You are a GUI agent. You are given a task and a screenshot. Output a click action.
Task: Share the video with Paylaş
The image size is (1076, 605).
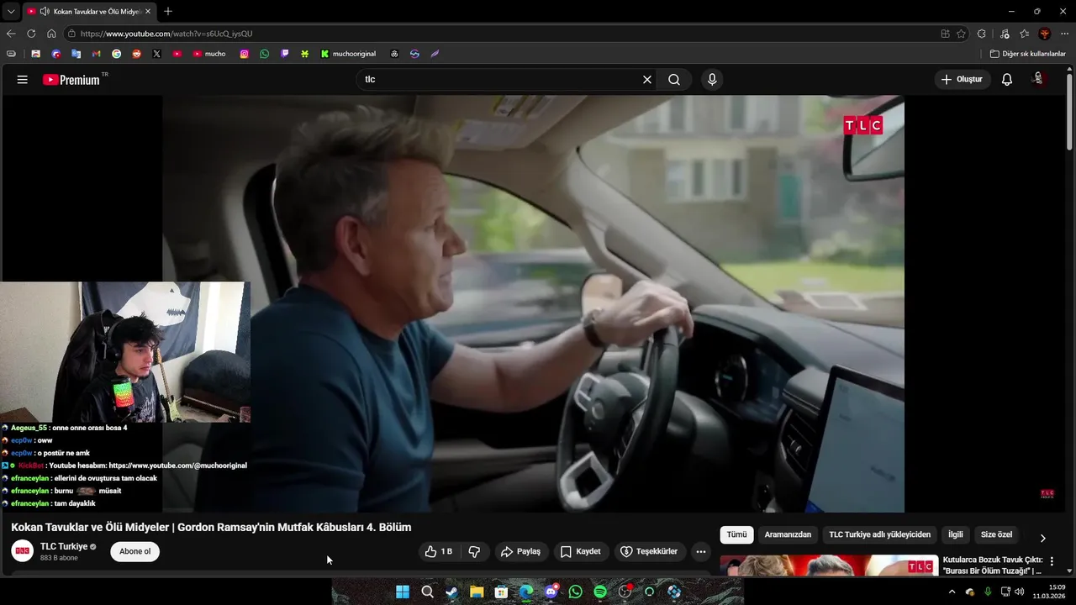click(520, 552)
